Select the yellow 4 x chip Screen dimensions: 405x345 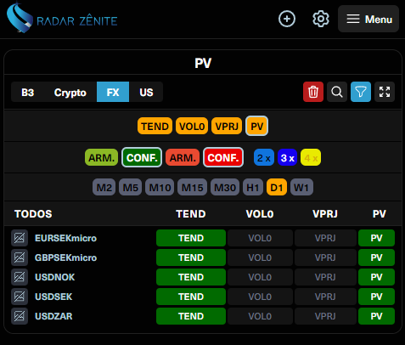point(311,157)
